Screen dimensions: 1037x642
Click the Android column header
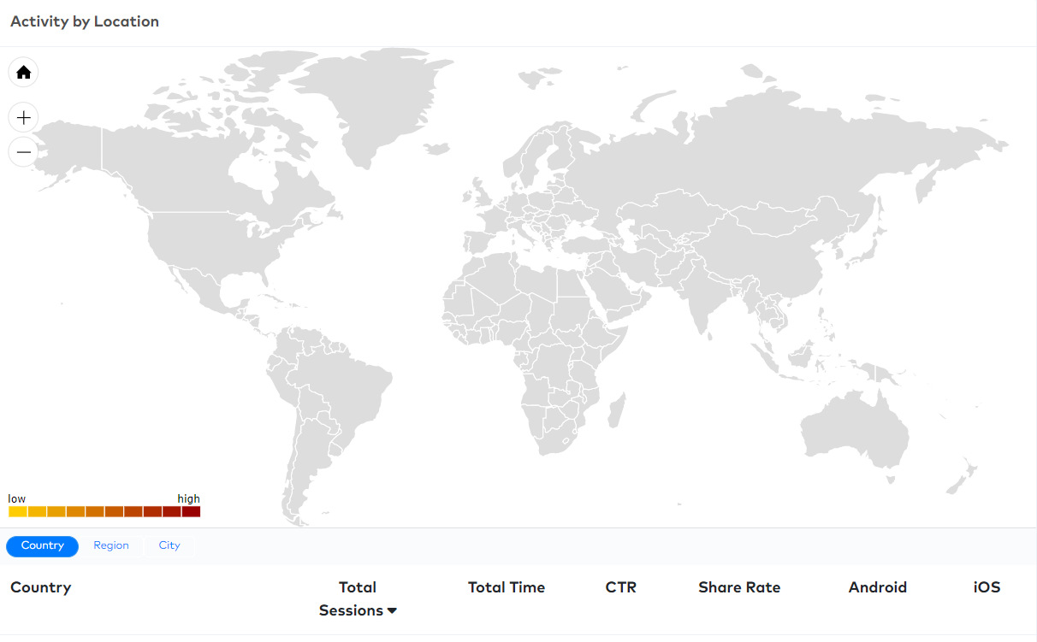(x=878, y=587)
